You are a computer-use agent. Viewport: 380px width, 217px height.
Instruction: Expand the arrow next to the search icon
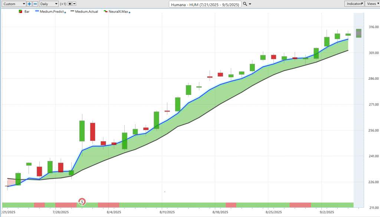(x=250, y=4)
